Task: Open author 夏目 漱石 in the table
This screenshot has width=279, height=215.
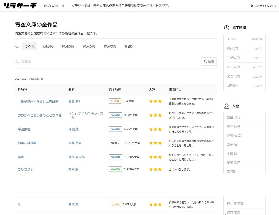Action: pyautogui.click(x=75, y=101)
